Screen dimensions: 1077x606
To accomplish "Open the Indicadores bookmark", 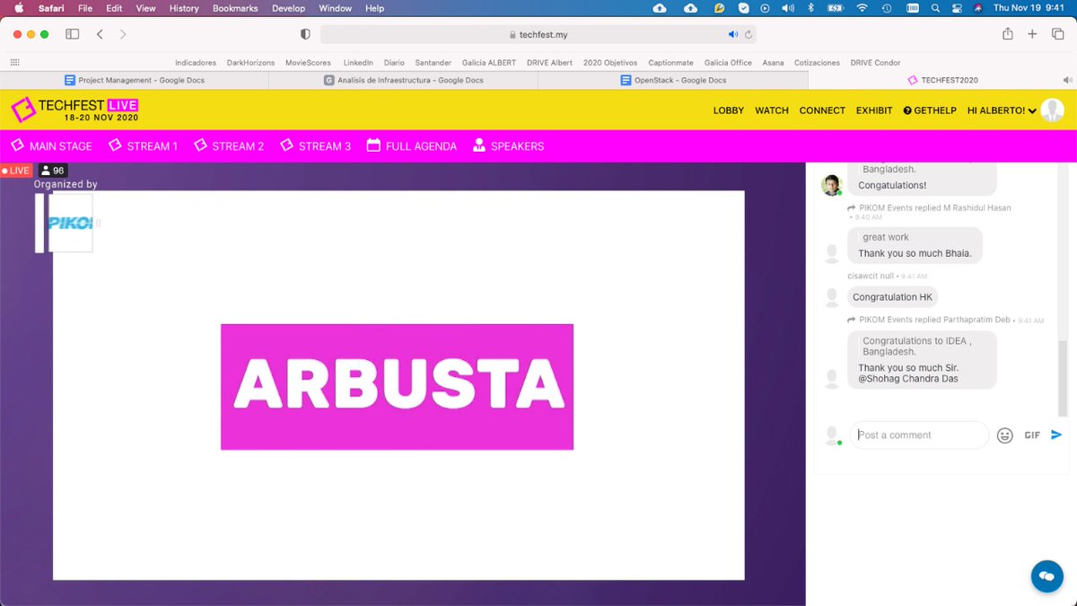I will tap(196, 63).
